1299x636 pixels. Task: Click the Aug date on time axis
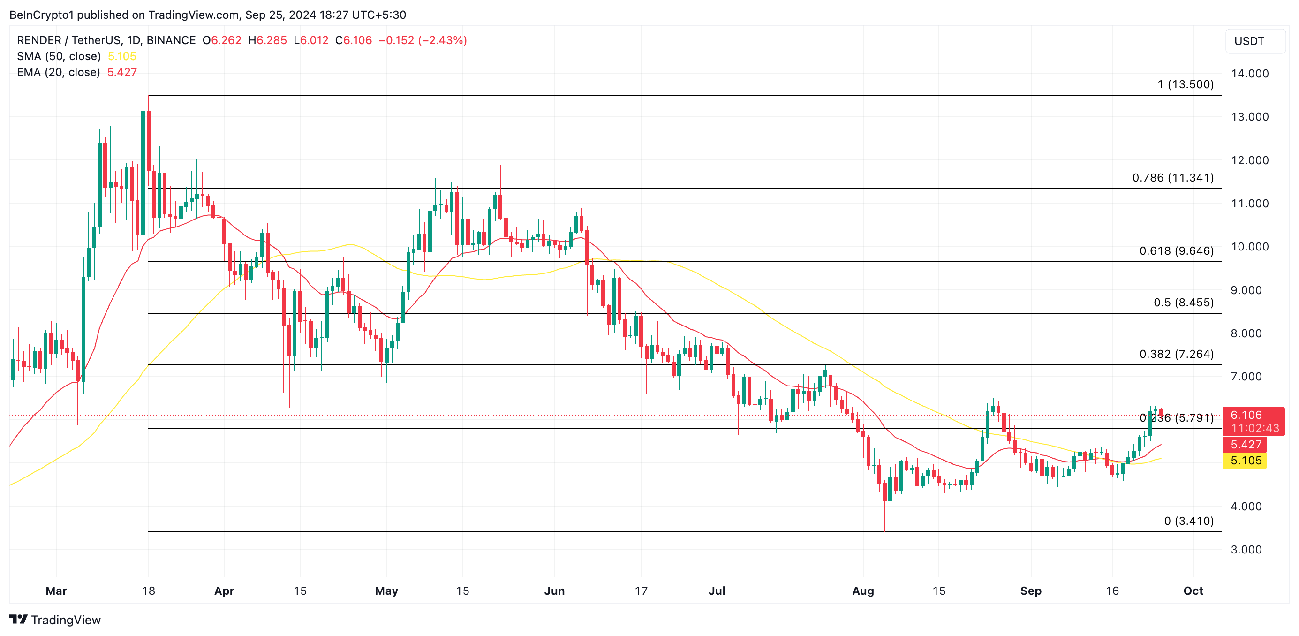[863, 591]
